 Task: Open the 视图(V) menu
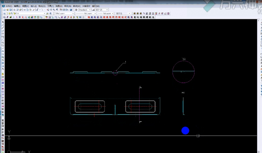pos(25,6)
